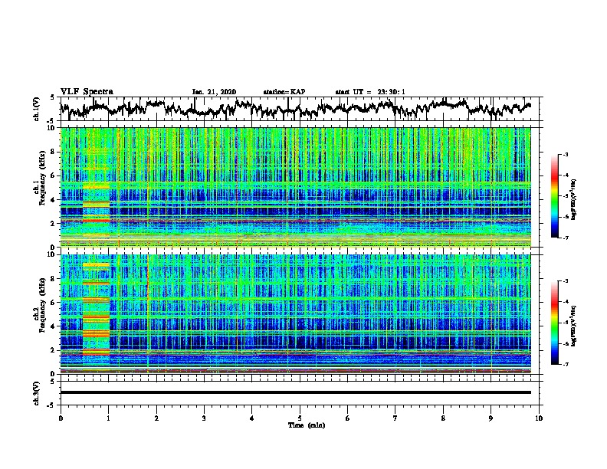Screen dimensions: 607x469
Task: Click time axis tick label "5"
Action: tap(300, 418)
